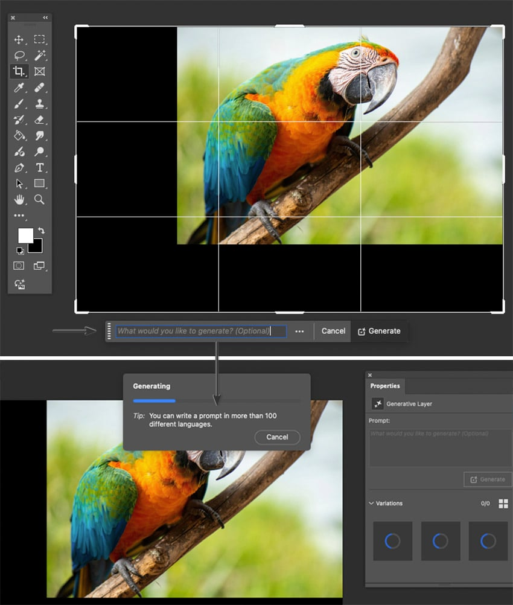Select the Move tool
The width and height of the screenshot is (513, 605).
pos(19,40)
